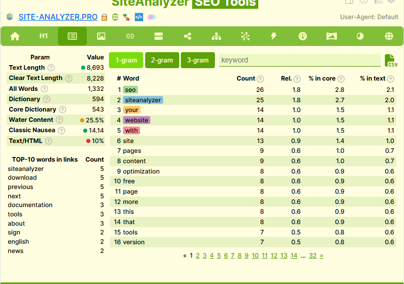Viewport: 404px width, 284px height.
Task: Click the Word column header
Action: pos(131,78)
